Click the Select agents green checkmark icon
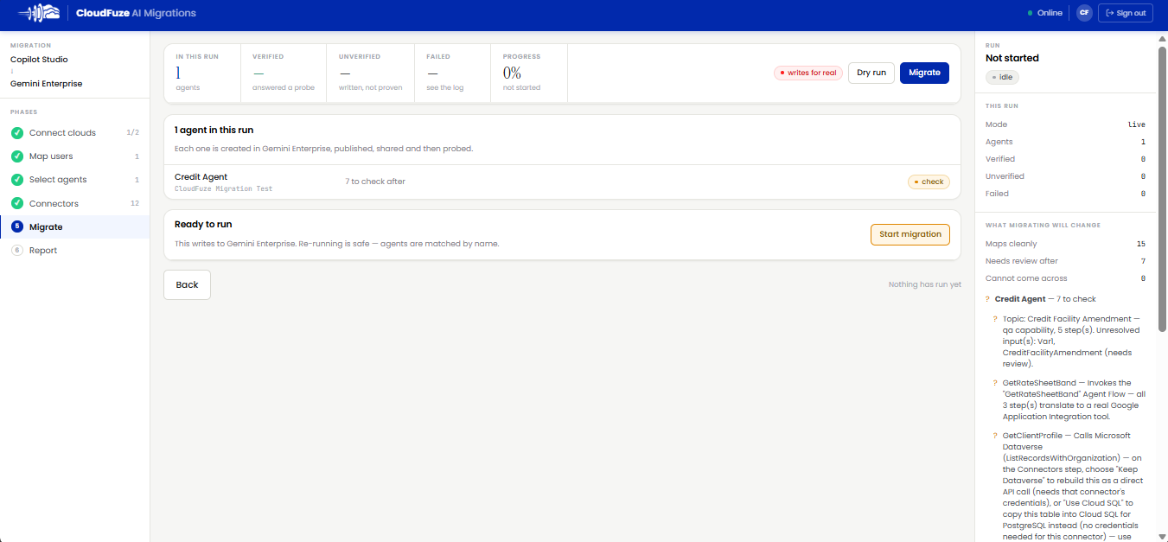Image resolution: width=1168 pixels, height=542 pixels. pyautogui.click(x=17, y=180)
